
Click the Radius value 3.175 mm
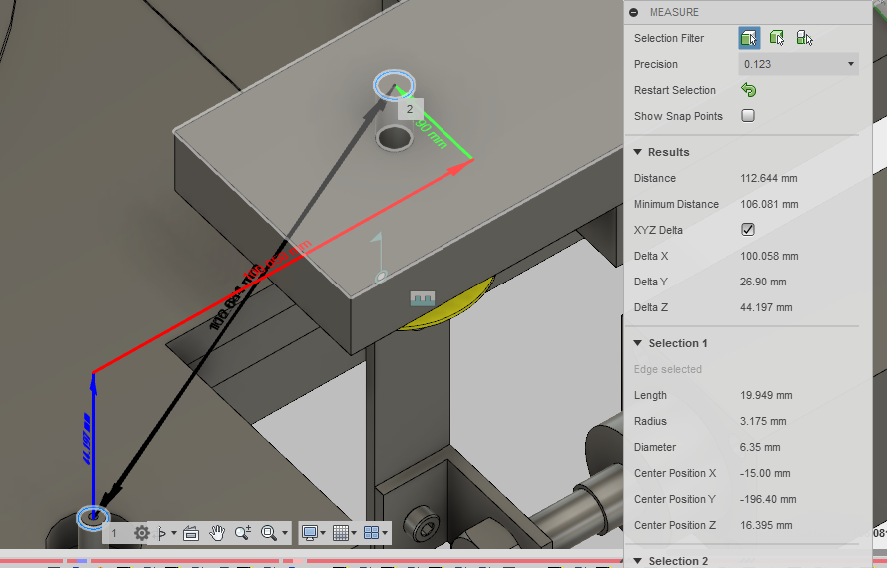coord(763,421)
